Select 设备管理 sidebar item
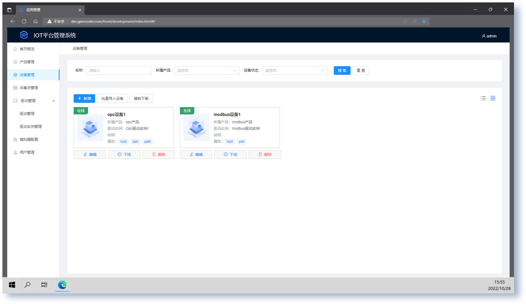 pyautogui.click(x=33, y=75)
